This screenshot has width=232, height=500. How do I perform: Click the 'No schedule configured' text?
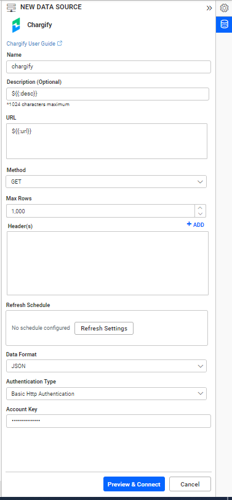41,328
